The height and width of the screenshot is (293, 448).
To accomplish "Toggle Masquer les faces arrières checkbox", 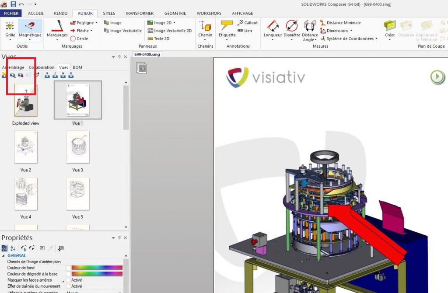I will click(x=68, y=280).
